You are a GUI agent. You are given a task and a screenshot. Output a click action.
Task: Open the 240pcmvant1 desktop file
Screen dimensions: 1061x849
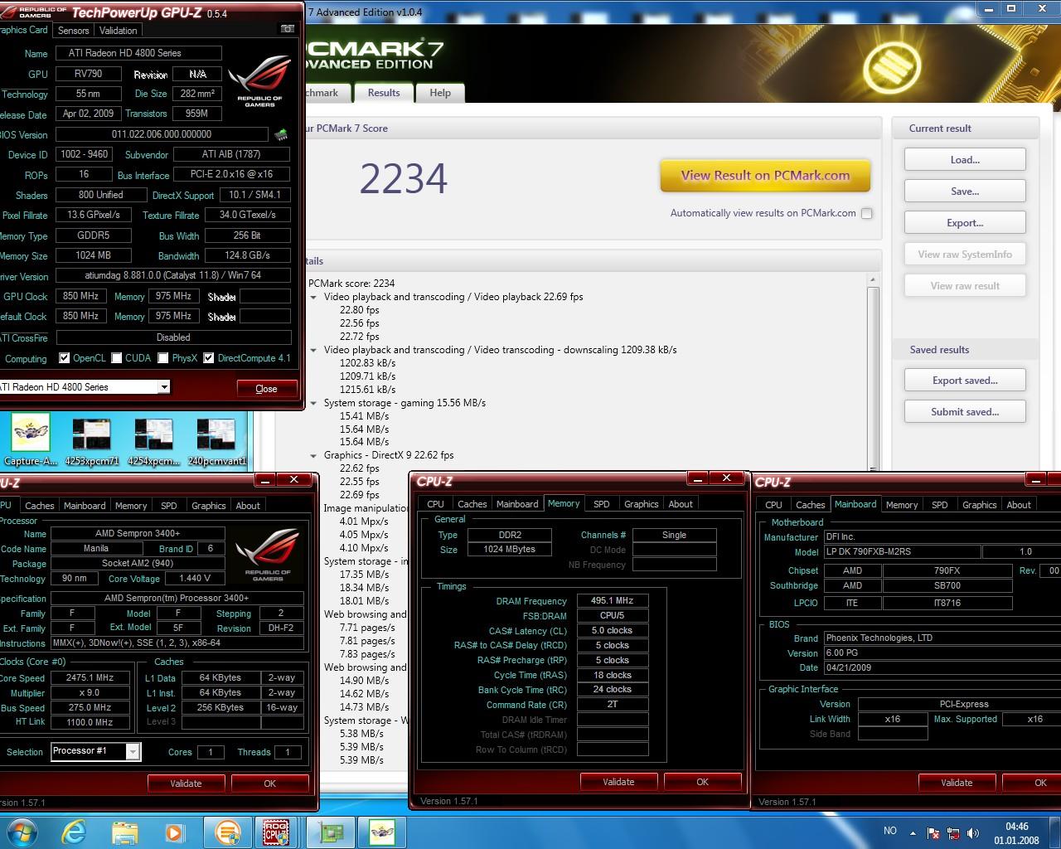(215, 442)
